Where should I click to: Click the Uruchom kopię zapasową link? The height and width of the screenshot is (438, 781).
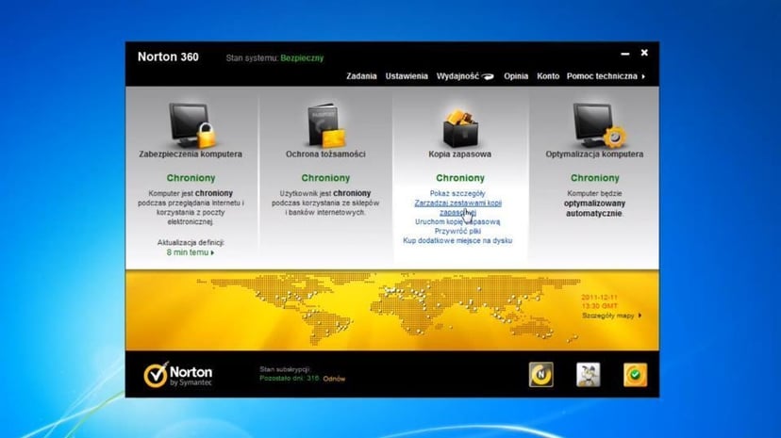[x=457, y=222]
